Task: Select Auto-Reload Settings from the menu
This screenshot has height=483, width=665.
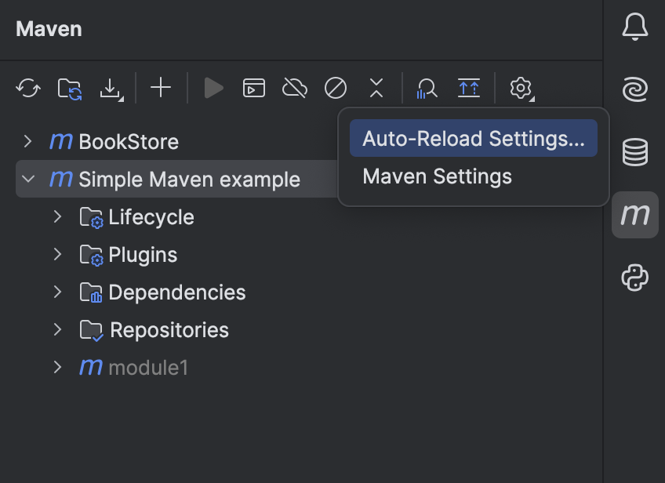Action: coord(473,138)
